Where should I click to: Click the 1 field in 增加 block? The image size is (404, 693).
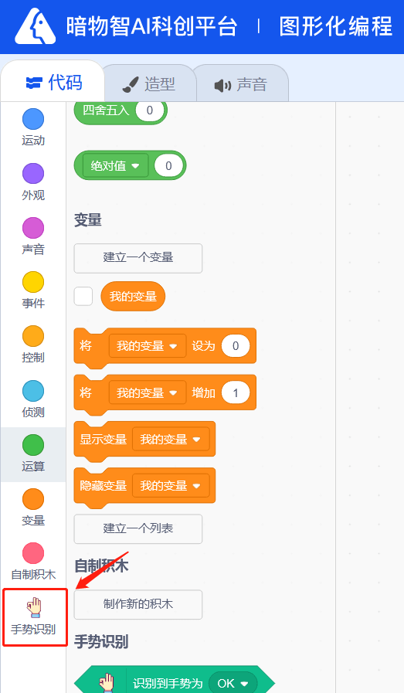point(236,392)
